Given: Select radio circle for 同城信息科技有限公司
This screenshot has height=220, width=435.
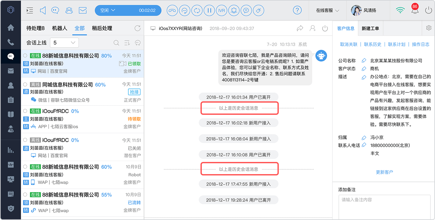Looking at the screenshot, I should pyautogui.click(x=25, y=84).
